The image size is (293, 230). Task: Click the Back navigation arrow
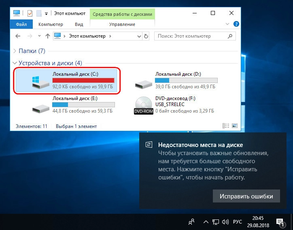pos(17,36)
